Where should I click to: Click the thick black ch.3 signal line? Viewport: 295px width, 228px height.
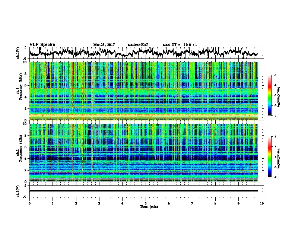144,191
